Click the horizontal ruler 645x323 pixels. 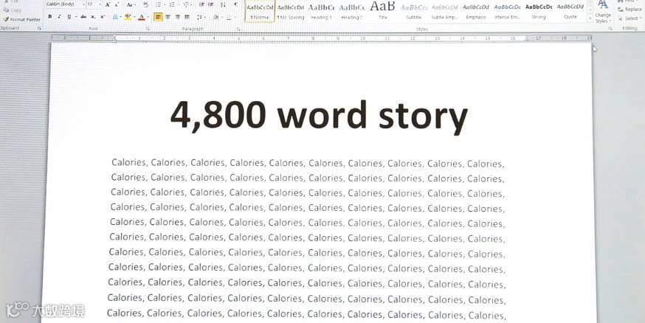(x=321, y=38)
